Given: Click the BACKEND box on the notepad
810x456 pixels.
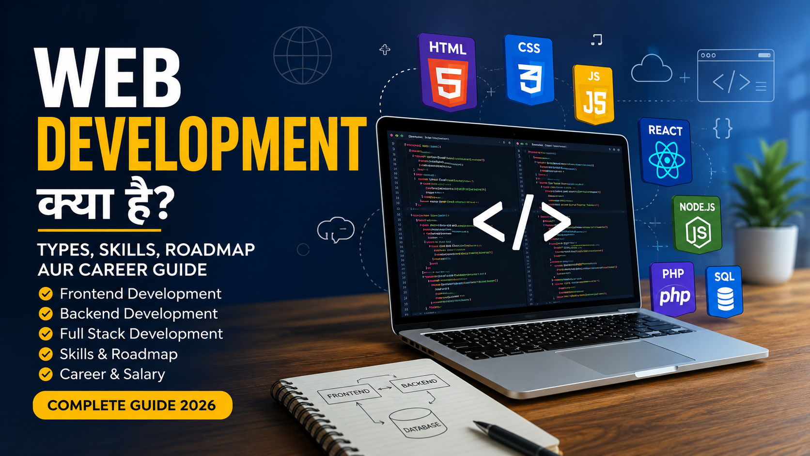Looking at the screenshot, I should (419, 383).
